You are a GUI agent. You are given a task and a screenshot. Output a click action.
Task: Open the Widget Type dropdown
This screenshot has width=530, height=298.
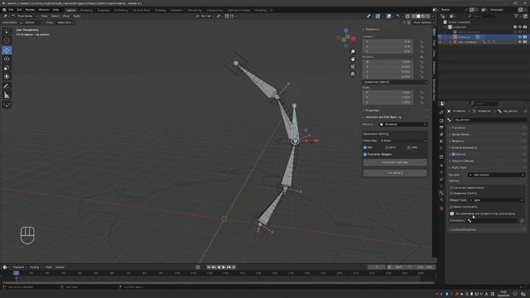[497, 200]
